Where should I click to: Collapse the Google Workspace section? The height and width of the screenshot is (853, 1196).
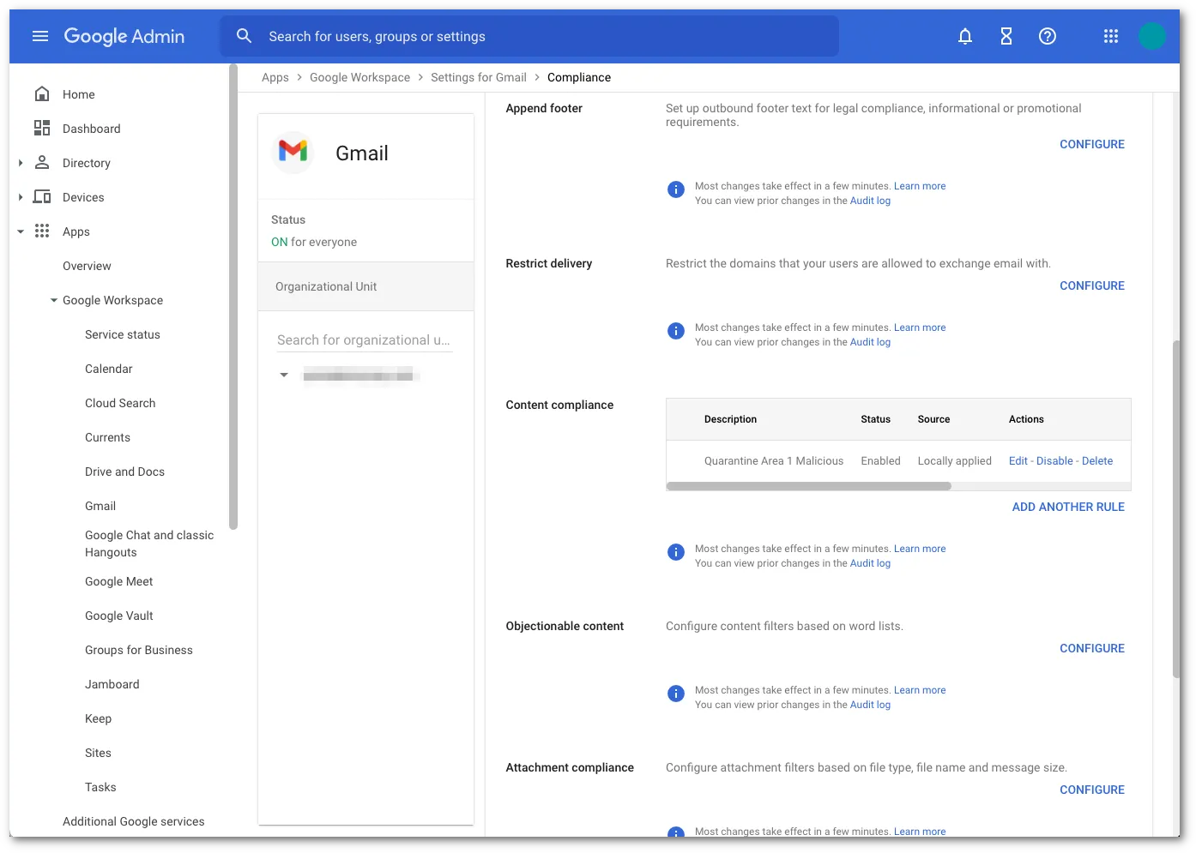pyautogui.click(x=53, y=300)
